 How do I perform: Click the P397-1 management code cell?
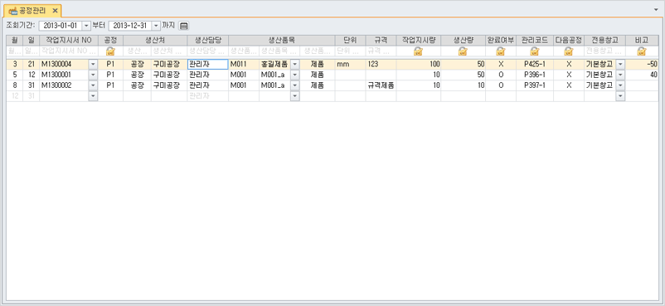click(535, 85)
